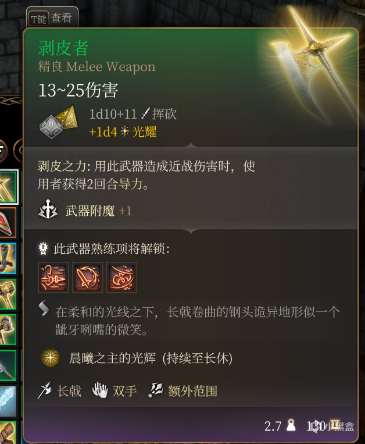Click the 额外范围 extra reach icon
365x444 pixels.
pos(156,390)
